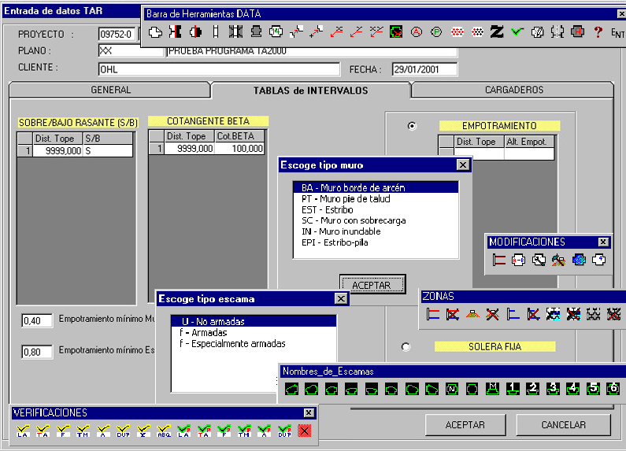
Task: Switch to the GENERAL tab
Action: point(110,90)
